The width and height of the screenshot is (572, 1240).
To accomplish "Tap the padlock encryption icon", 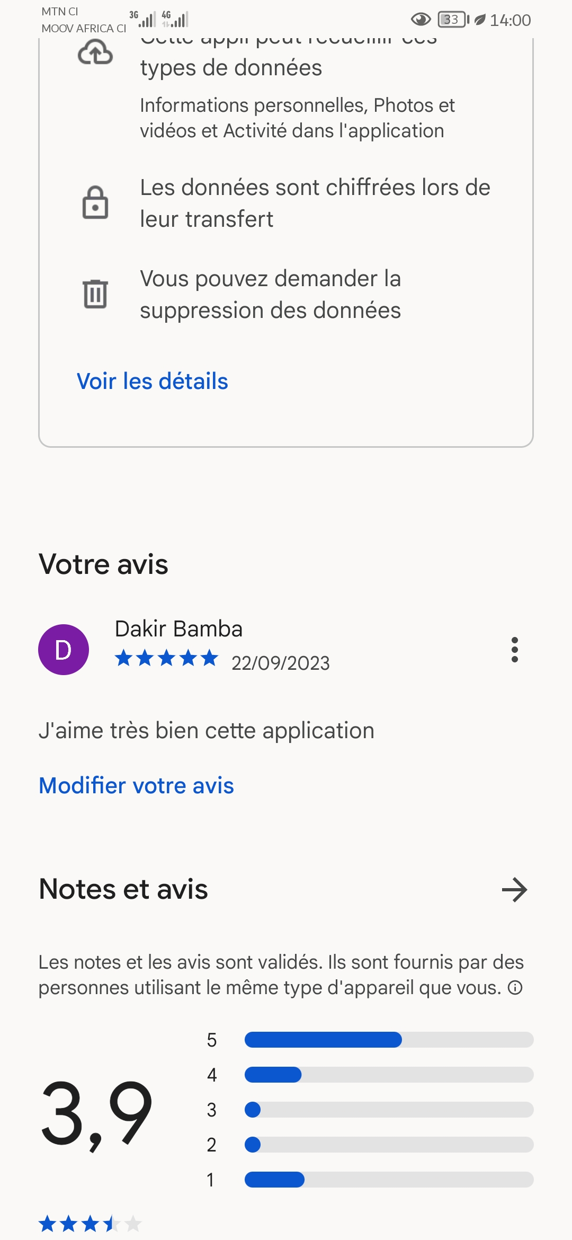I will tap(95, 203).
